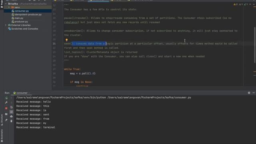This screenshot has height=144, width=256.
Task: Toggle the Project tool window
Action: [x=2, y=4]
